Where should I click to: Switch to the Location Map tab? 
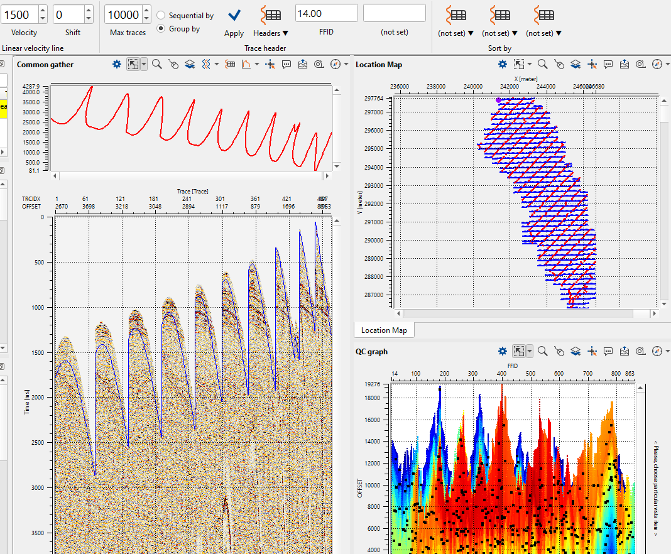pos(384,330)
